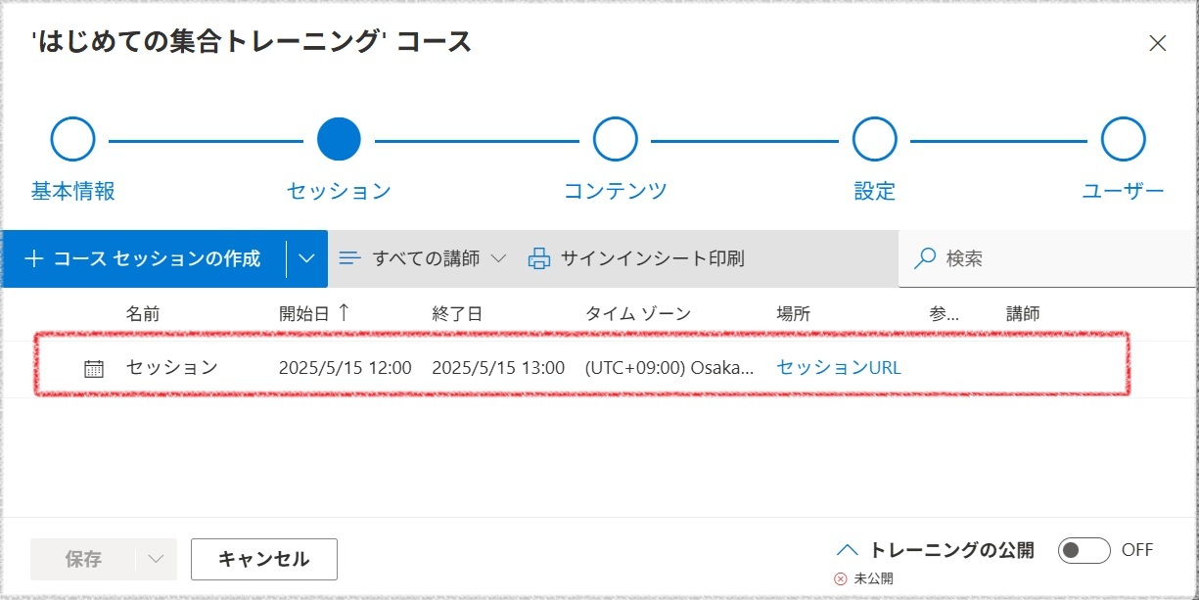The height and width of the screenshot is (600, 1199).
Task: Select the session name セッション in the list
Action: 172,368
